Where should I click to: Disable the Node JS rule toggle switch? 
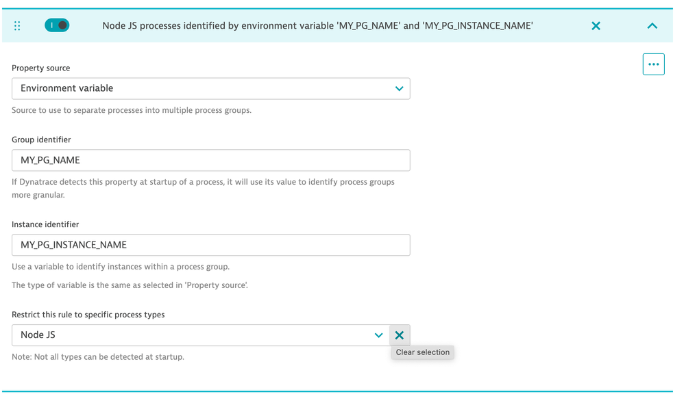57,25
